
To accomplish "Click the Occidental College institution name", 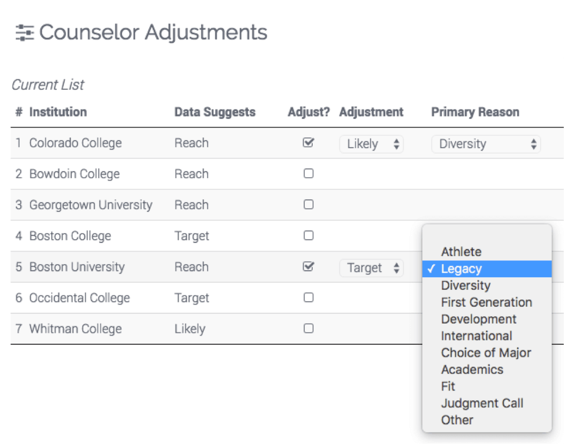I will [x=80, y=297].
